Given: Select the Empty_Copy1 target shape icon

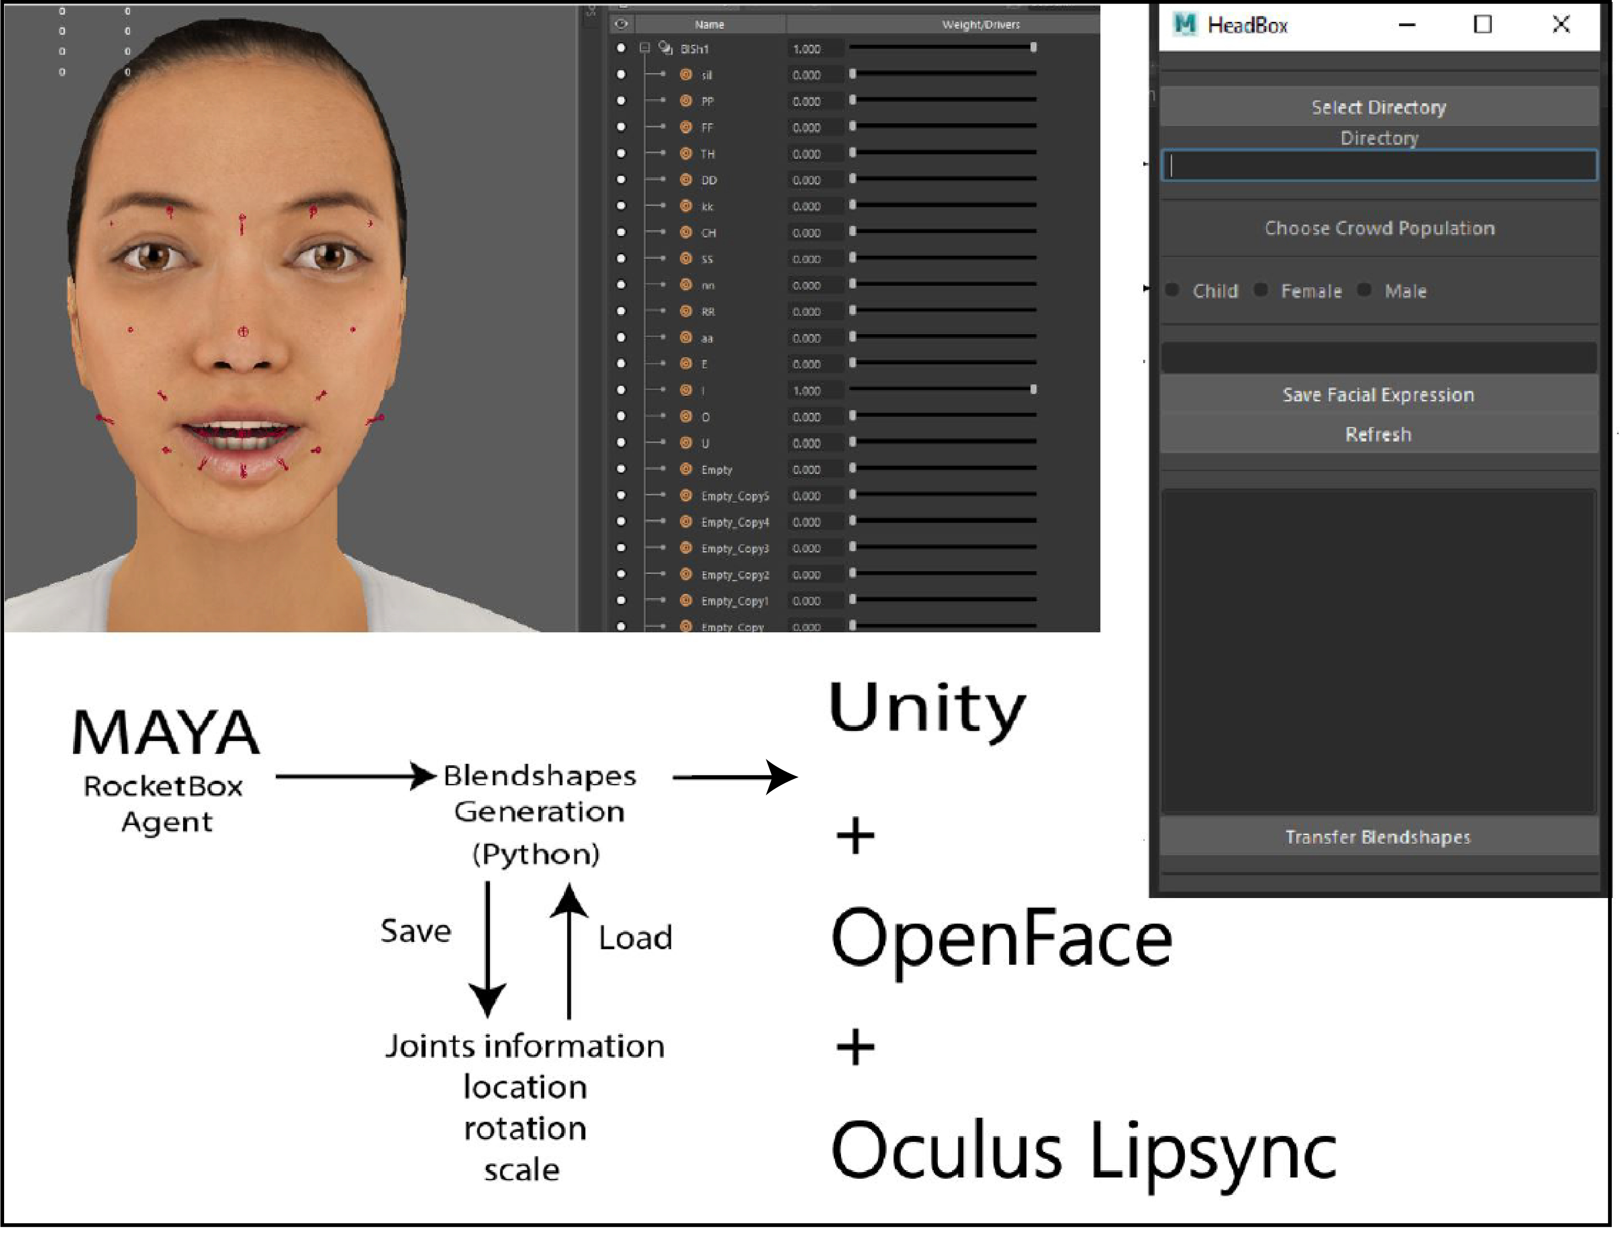Looking at the screenshot, I should (x=686, y=600).
